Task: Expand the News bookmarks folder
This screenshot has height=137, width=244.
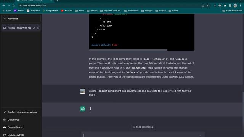Action: (x=80, y=11)
